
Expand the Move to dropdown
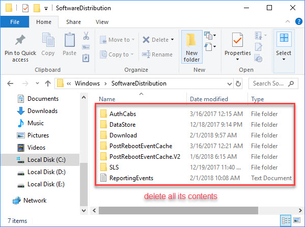pyautogui.click(x=133, y=40)
